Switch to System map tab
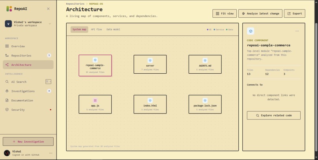 tap(79, 30)
